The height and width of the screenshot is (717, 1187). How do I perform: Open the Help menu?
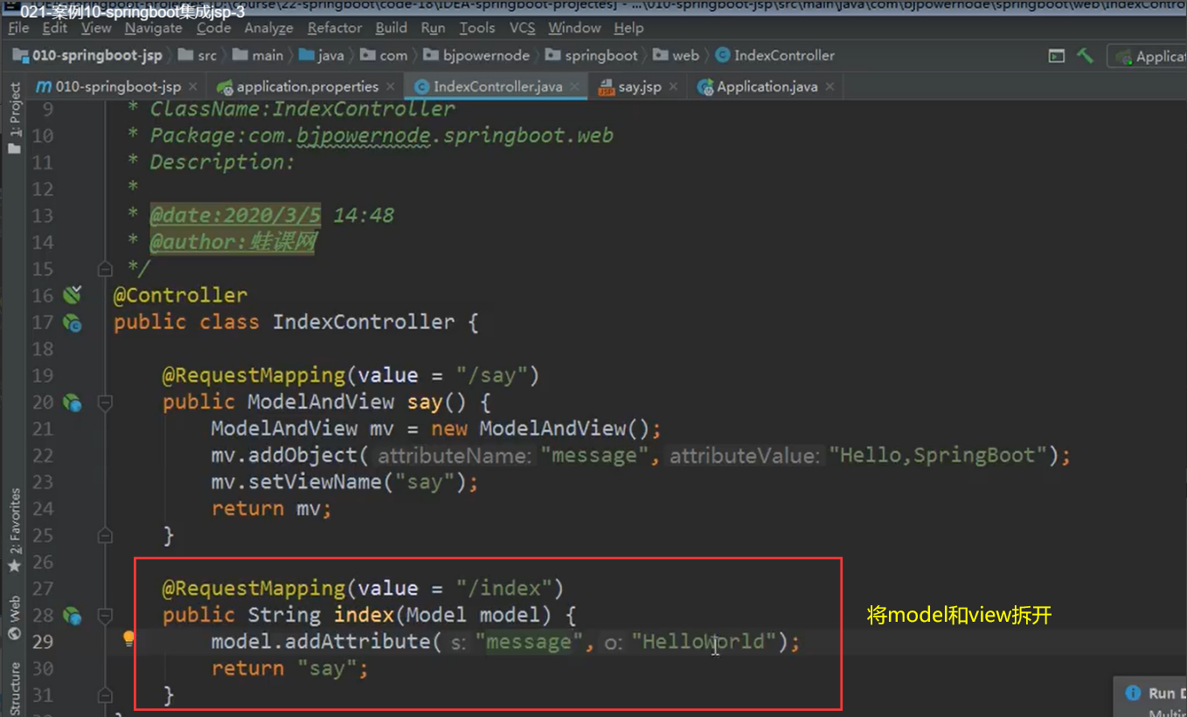(x=628, y=28)
